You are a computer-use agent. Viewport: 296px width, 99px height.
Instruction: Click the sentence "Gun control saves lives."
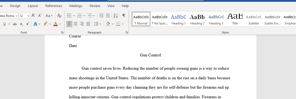coord(102,68)
